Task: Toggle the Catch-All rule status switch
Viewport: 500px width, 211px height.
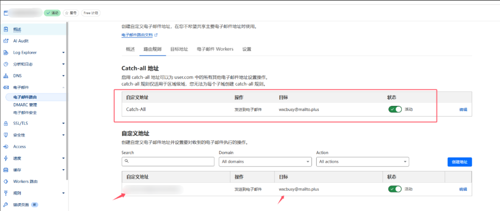Action: pos(395,110)
